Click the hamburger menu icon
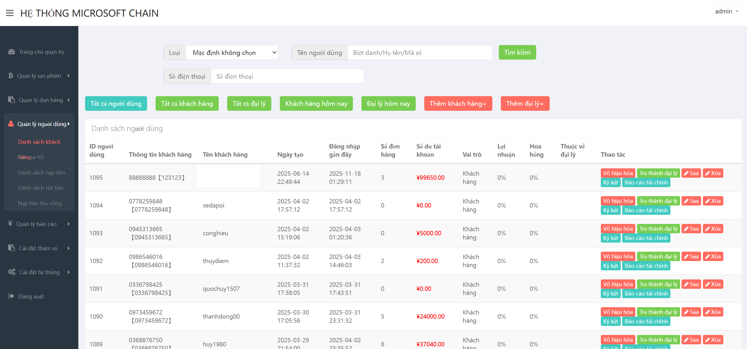This screenshot has width=747, height=349. 10,13
